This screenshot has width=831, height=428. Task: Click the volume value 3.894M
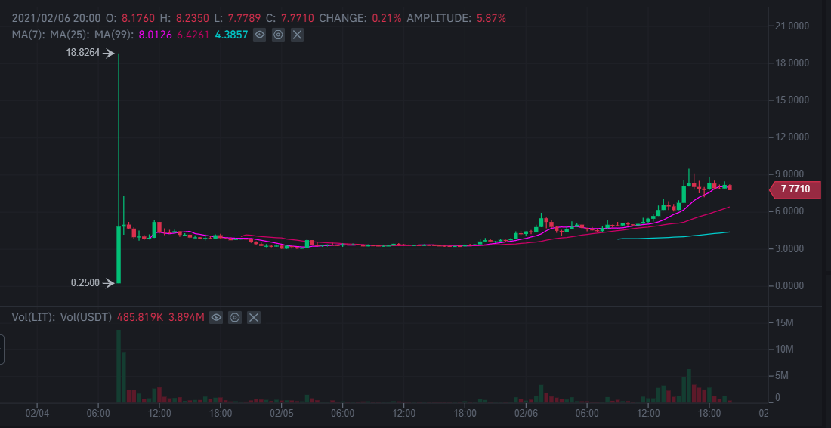[x=187, y=317]
